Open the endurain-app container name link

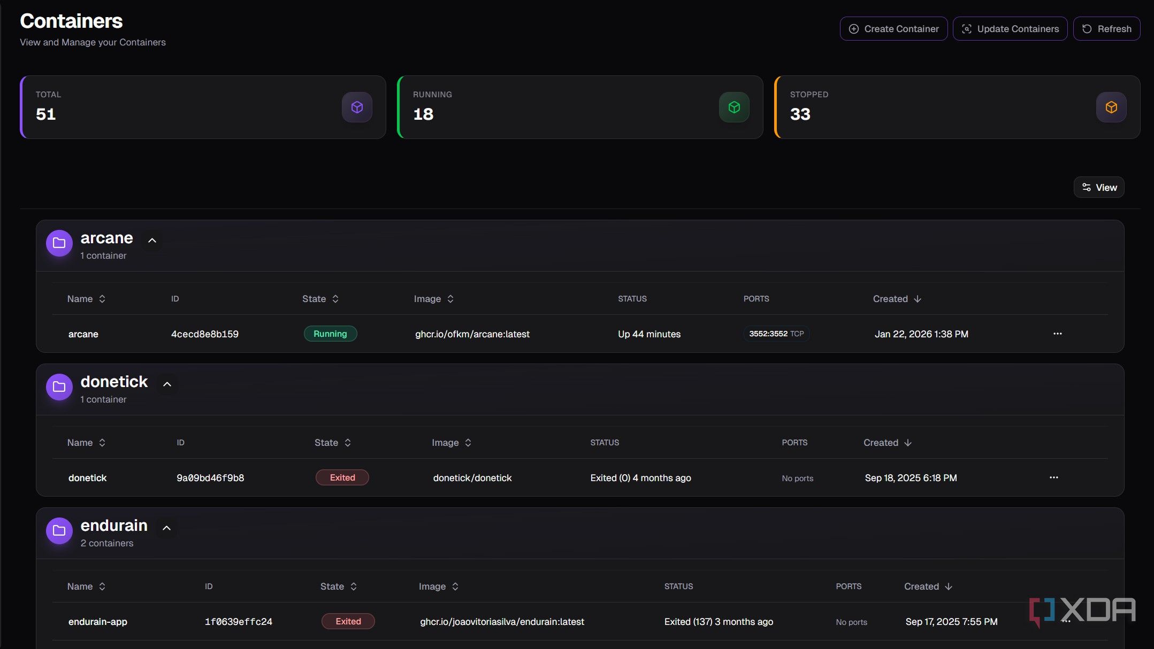click(98, 622)
